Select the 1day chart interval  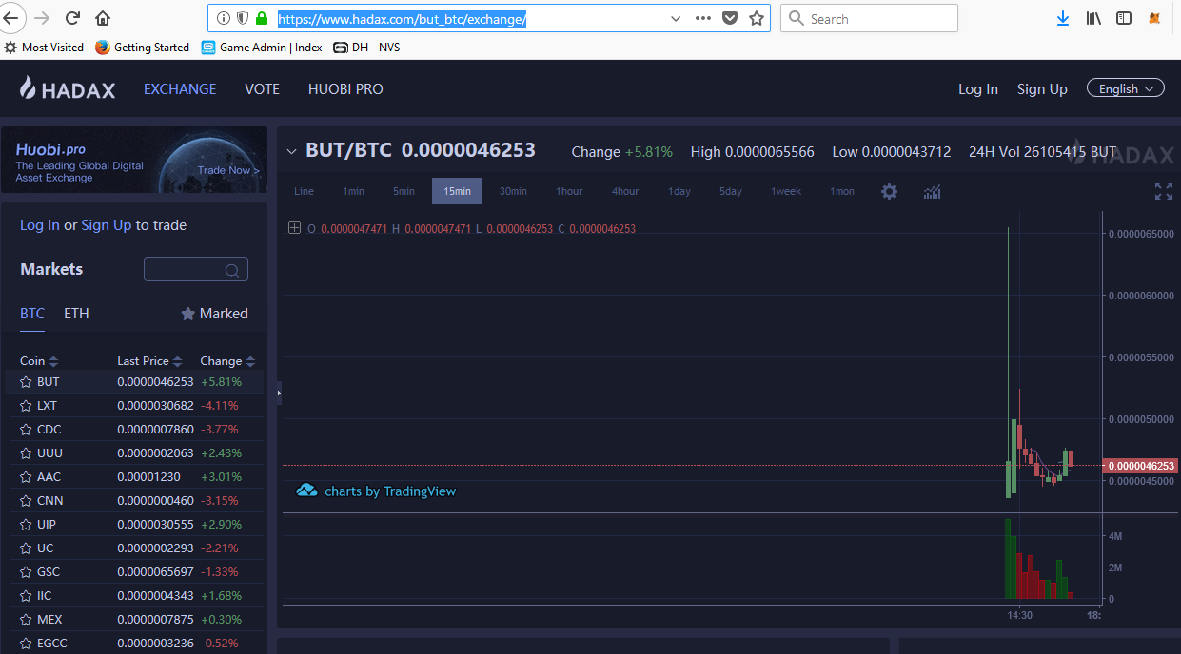coord(679,191)
